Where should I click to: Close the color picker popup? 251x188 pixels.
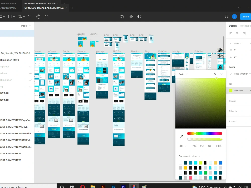click(x=221, y=74)
